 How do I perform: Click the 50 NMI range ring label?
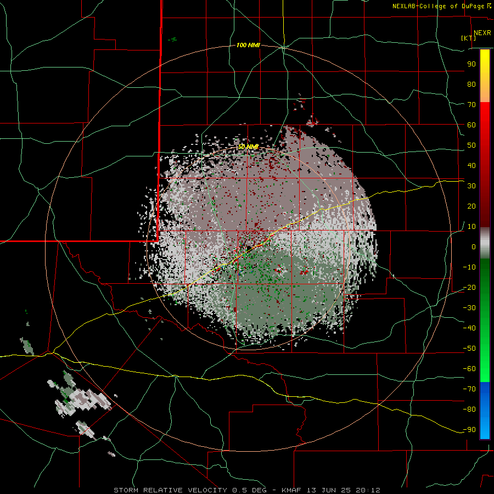click(x=248, y=147)
